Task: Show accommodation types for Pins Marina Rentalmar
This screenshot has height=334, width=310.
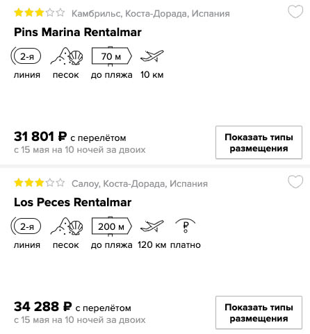Action: click(x=259, y=142)
